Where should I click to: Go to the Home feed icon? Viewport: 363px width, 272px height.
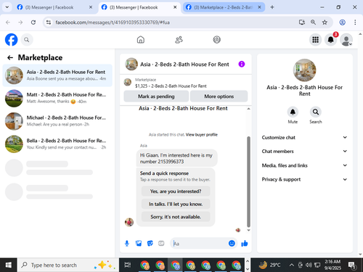[141, 40]
